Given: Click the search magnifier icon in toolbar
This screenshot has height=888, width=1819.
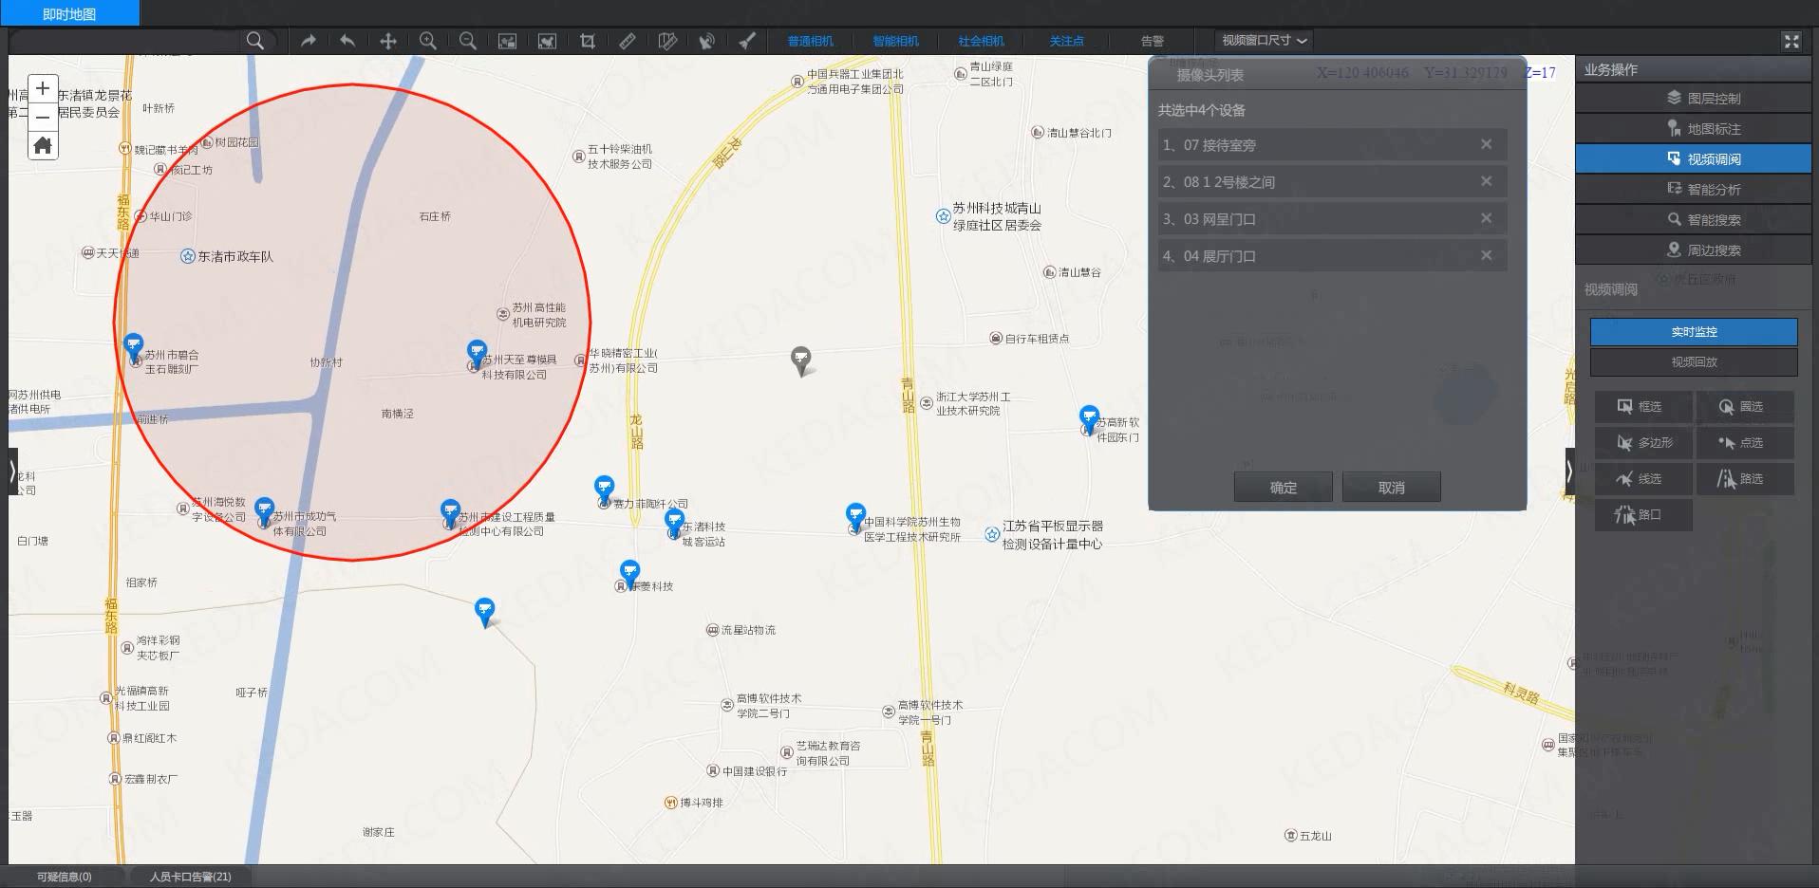Looking at the screenshot, I should [x=254, y=41].
